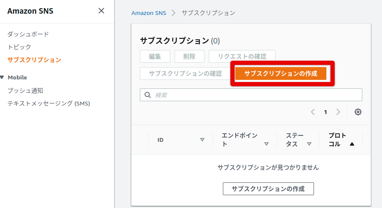Screen dimensions: 382x208
Task: Click the 検索 subscription search field
Action: point(251,95)
